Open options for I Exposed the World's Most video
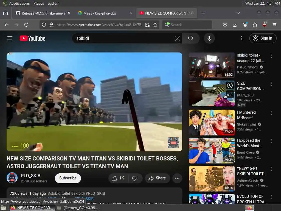Image resolution: width=281 pixels, height=211 pixels. pyautogui.click(x=271, y=141)
